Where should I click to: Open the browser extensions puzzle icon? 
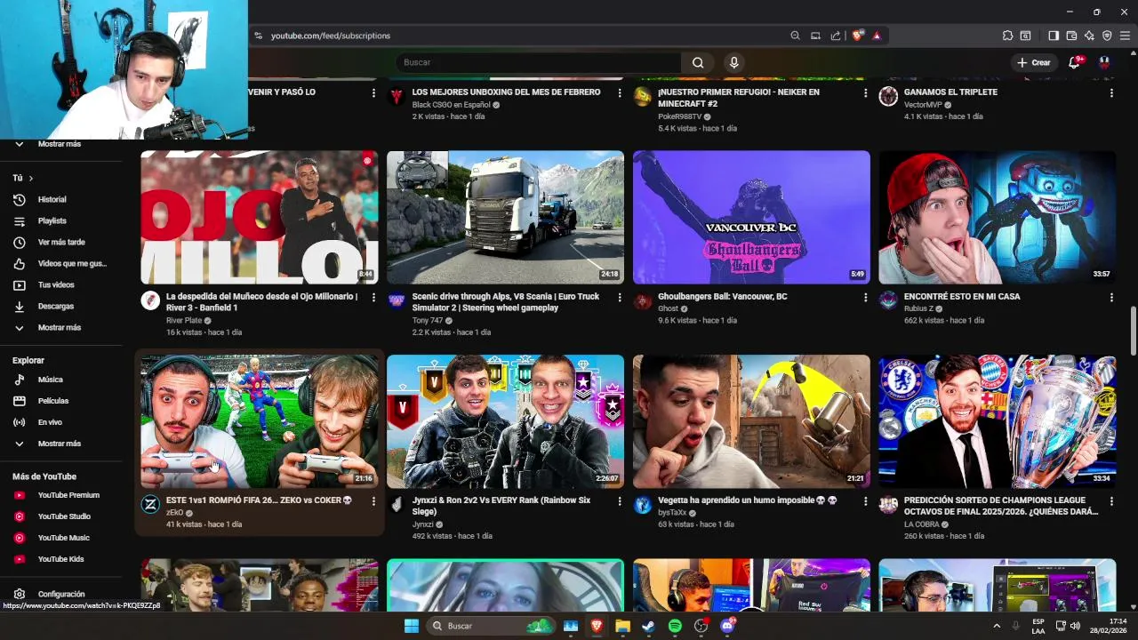(x=1007, y=36)
